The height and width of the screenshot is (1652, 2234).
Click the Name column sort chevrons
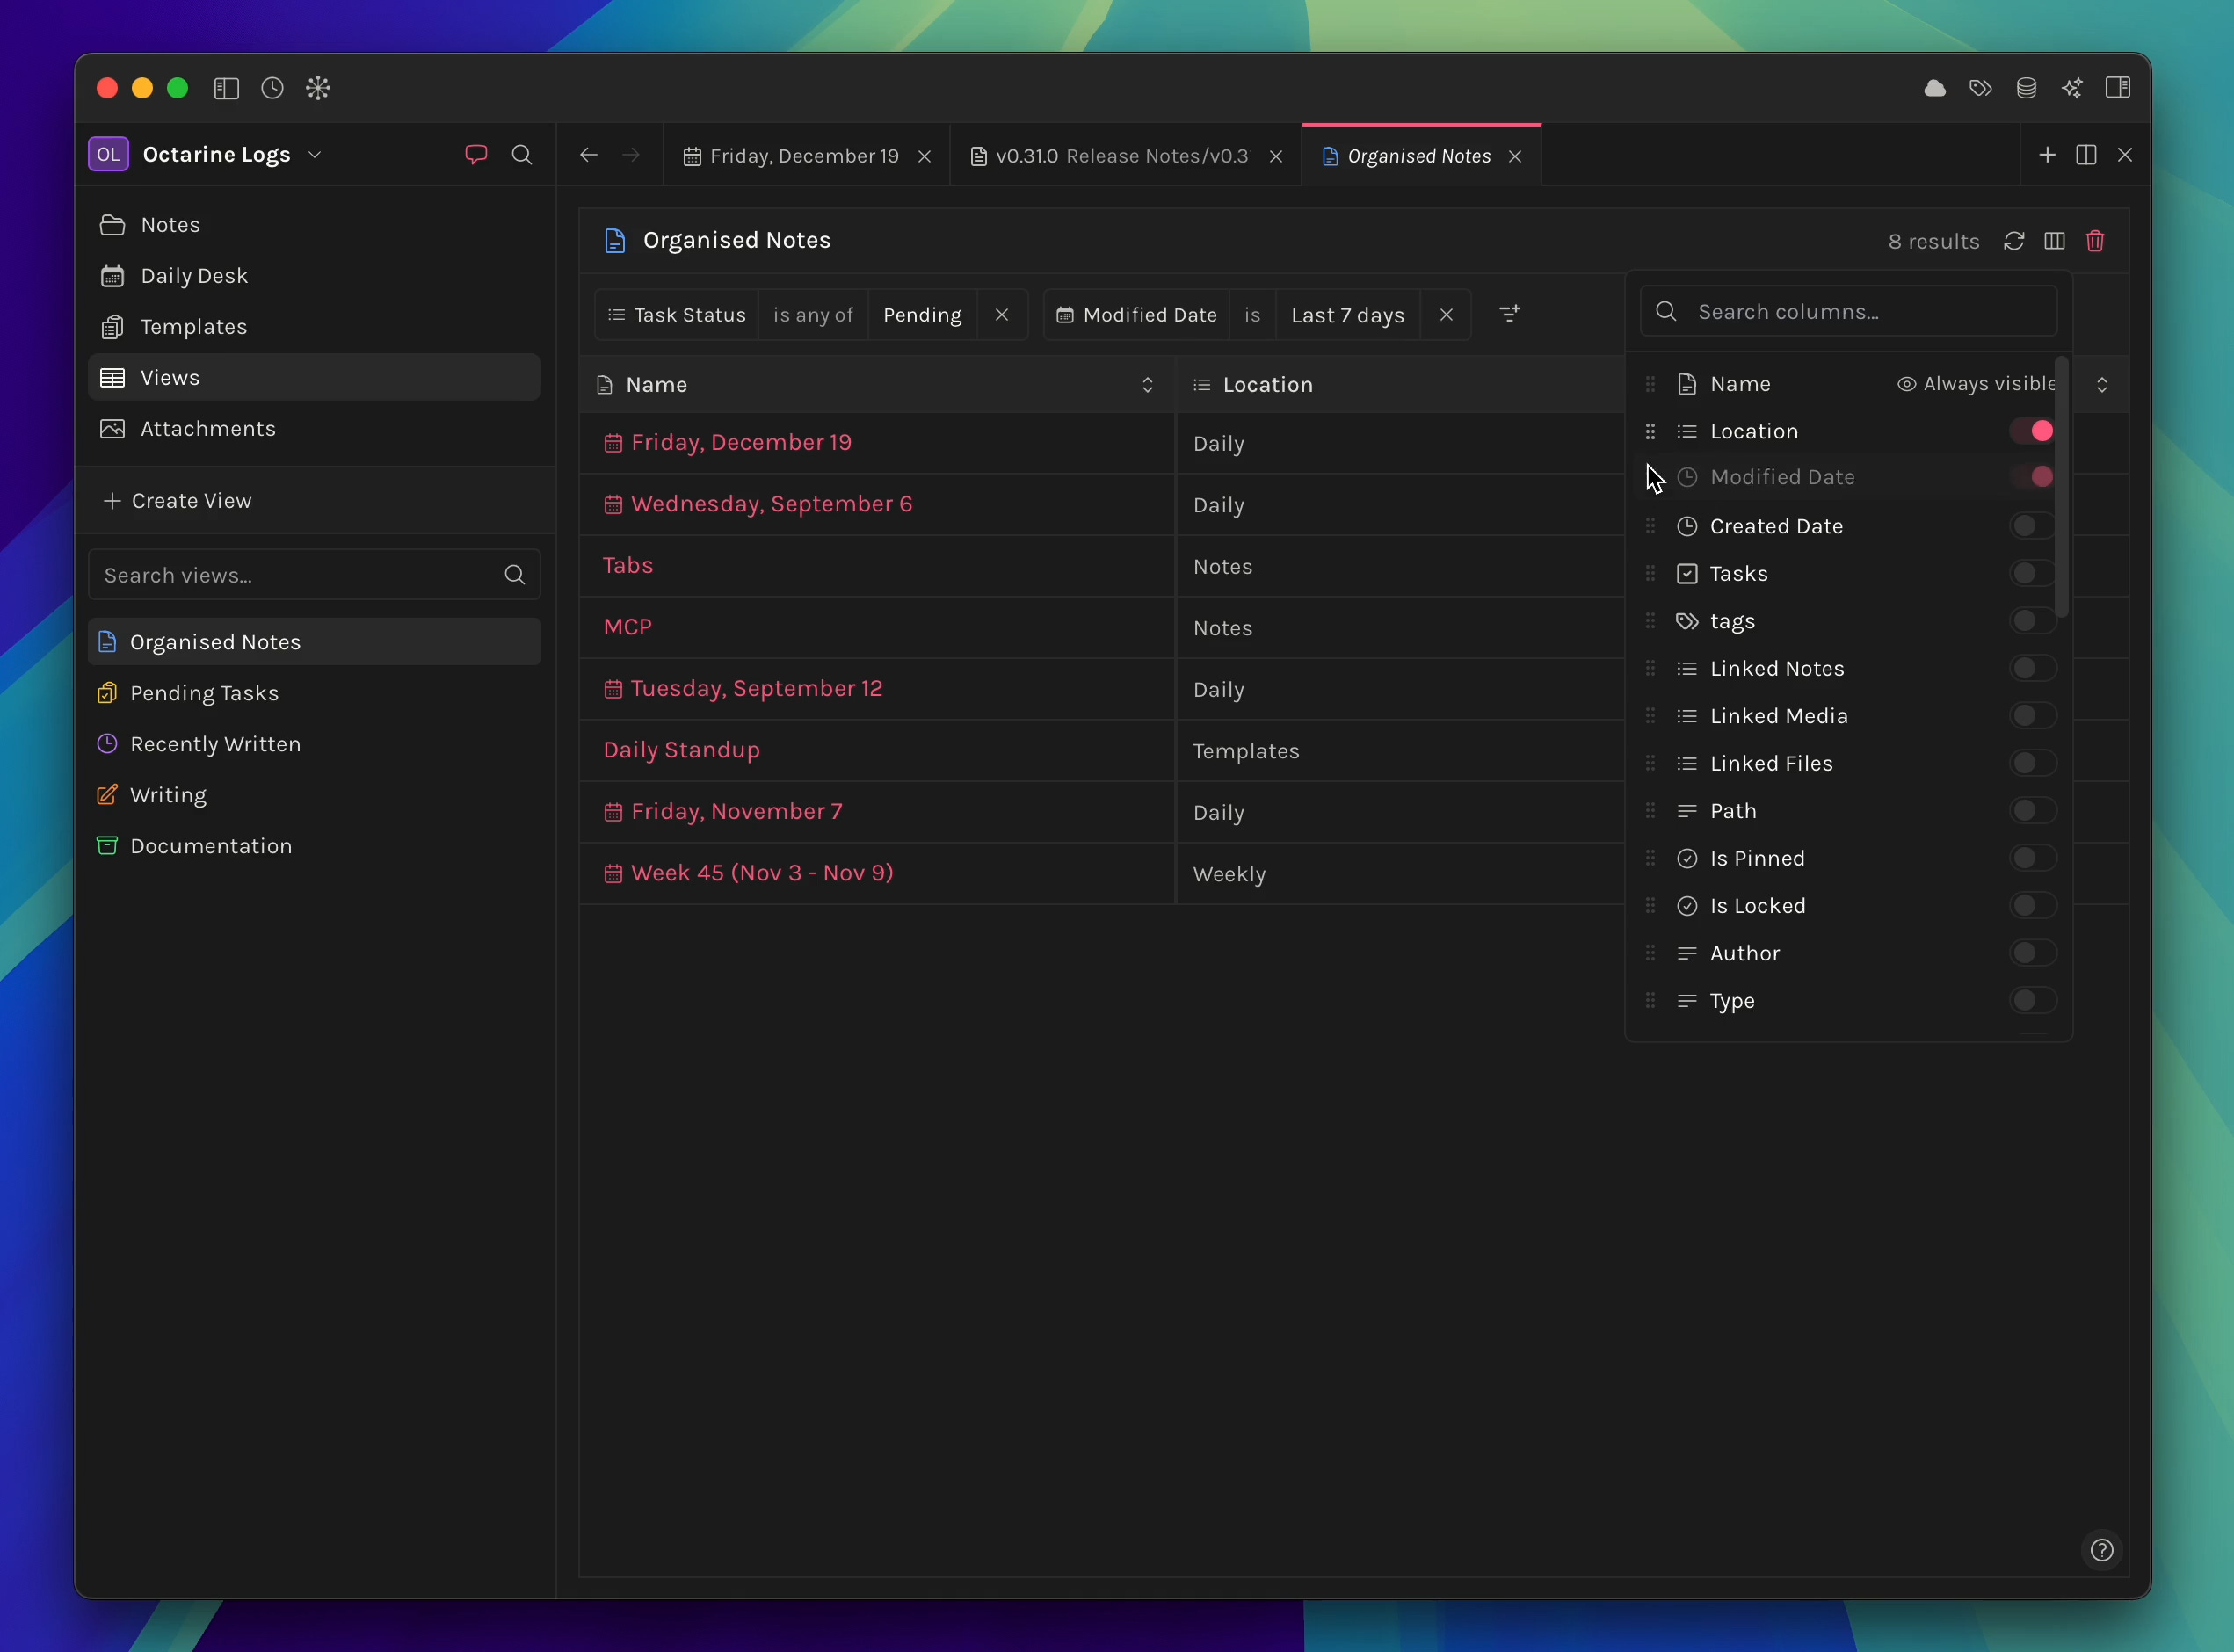pyautogui.click(x=1147, y=385)
